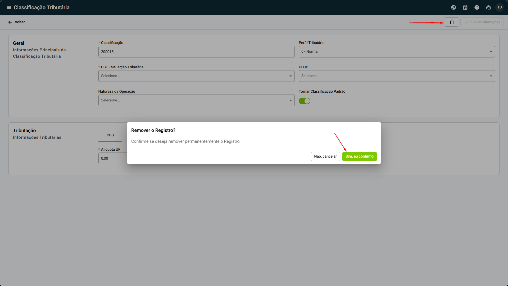Open the CFOP select dropdown
The image size is (508, 286).
click(397, 76)
